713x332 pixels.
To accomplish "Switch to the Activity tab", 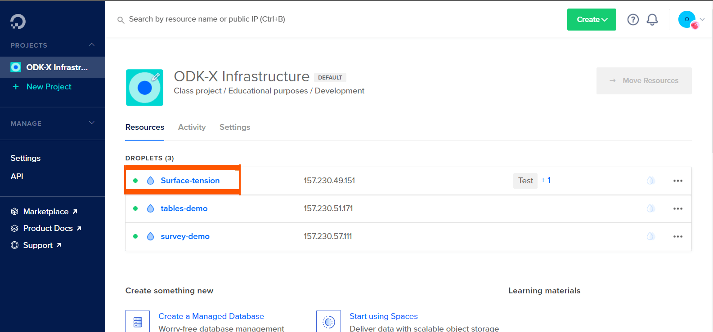I will click(x=192, y=127).
